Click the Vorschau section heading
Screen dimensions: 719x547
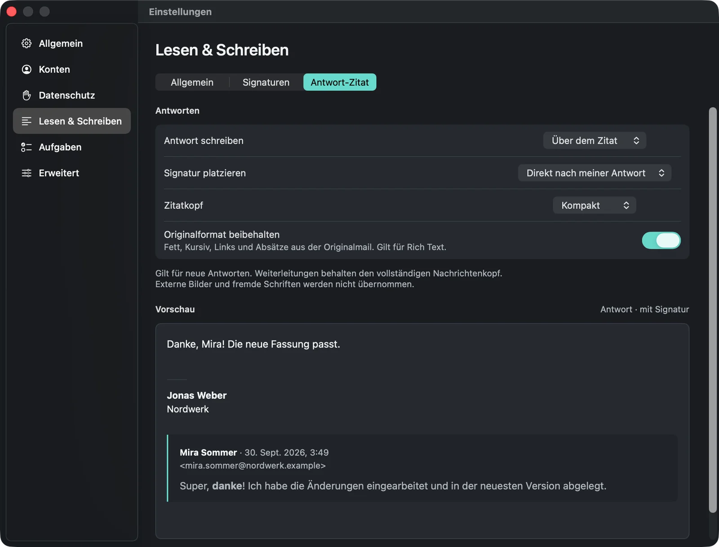point(175,309)
